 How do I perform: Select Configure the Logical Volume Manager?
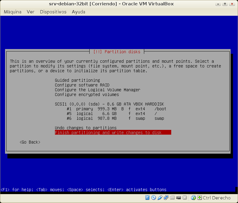pos(97,90)
